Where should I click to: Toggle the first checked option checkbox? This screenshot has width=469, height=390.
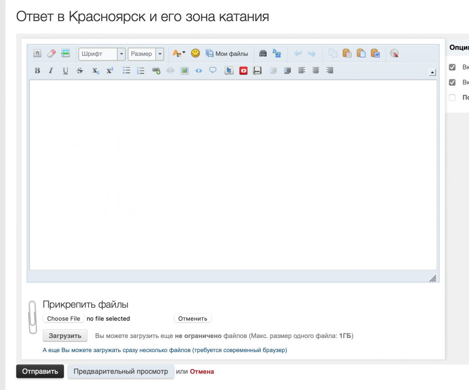pos(452,67)
